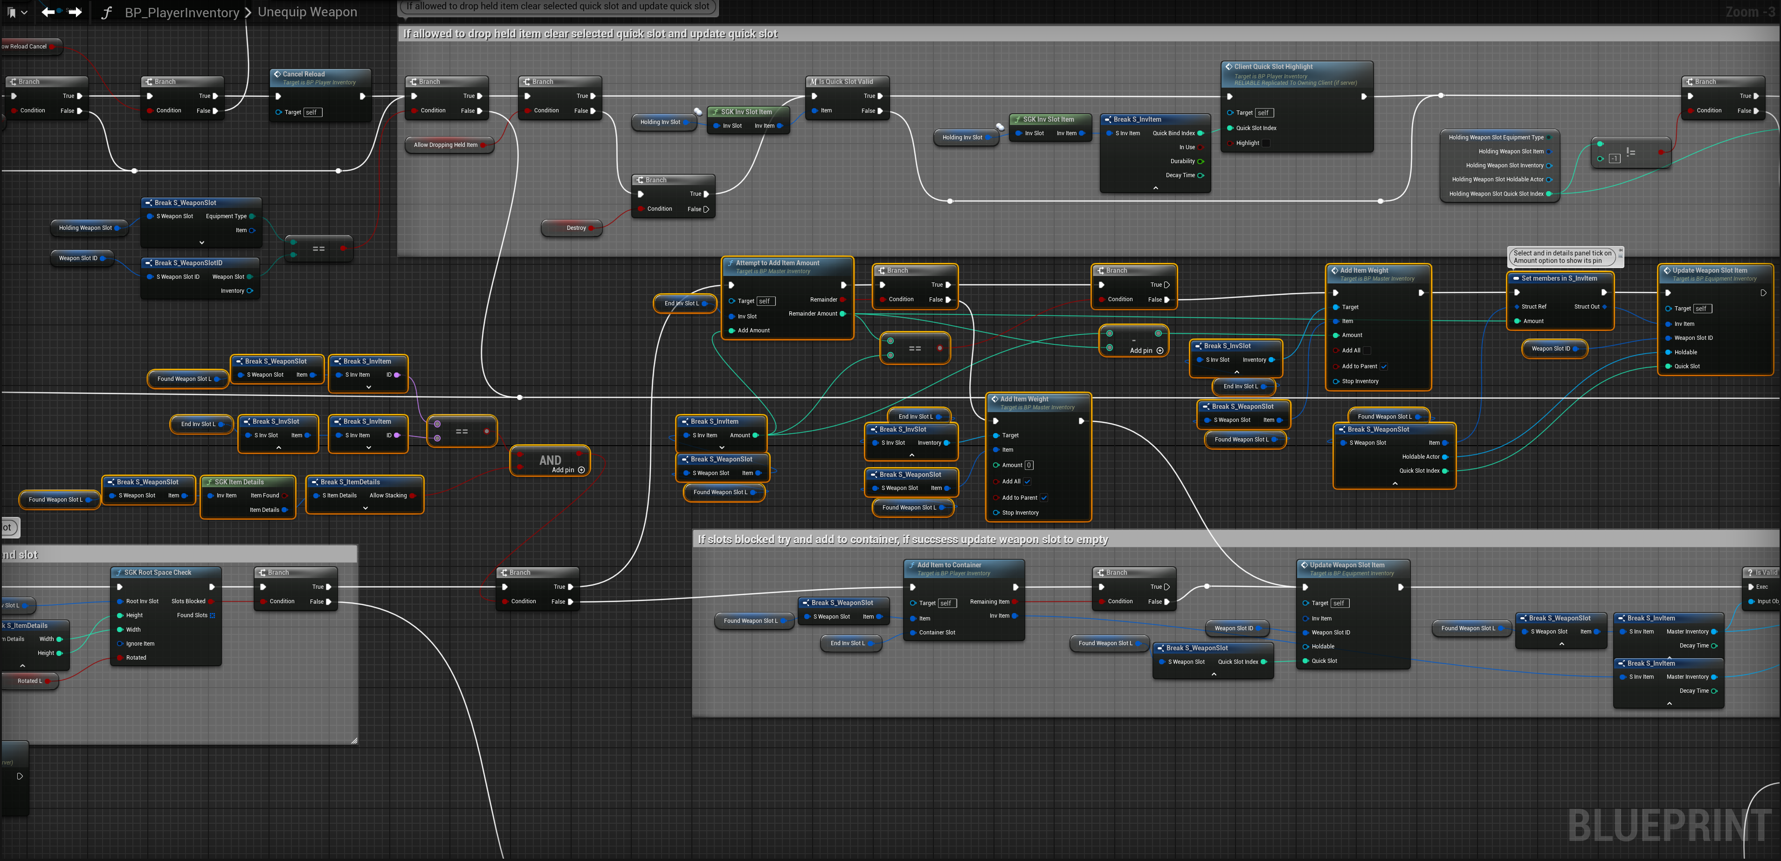Click the Is Quick Slot Valid macro icon
Image resolution: width=1781 pixels, height=861 pixels.
814,82
